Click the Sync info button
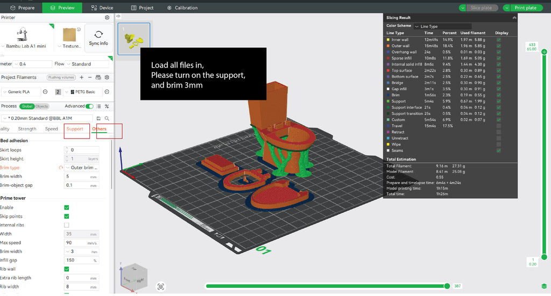 (98, 38)
